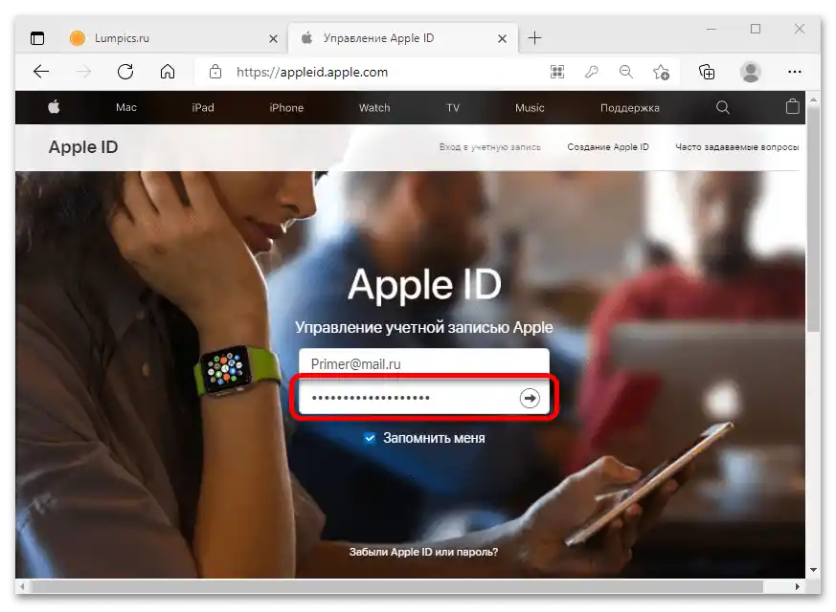Open Забыли Apple ID или пароль link
The image size is (836, 612).
tap(423, 552)
